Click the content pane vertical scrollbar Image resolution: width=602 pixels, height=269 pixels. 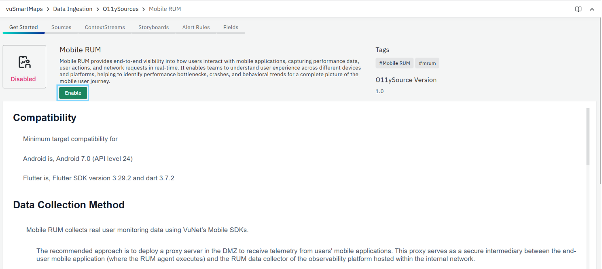[x=588, y=137]
